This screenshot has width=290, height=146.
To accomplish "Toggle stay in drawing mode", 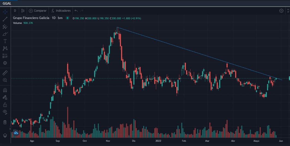I will [x=5, y=97].
